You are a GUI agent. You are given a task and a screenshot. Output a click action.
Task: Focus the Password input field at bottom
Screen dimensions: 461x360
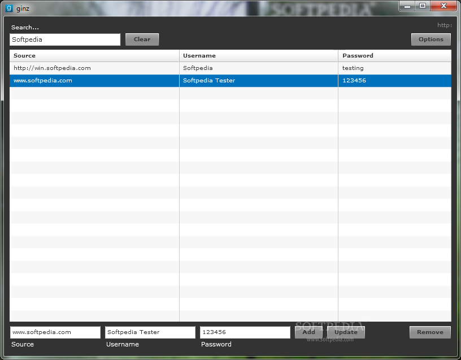[245, 332]
